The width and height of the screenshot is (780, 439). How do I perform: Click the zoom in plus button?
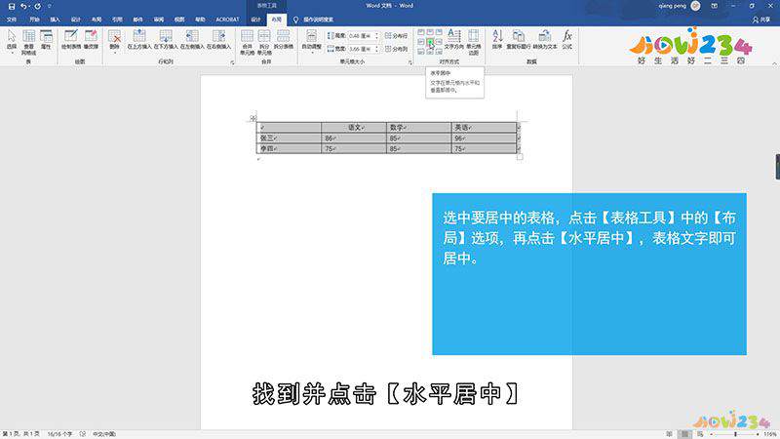(x=758, y=434)
